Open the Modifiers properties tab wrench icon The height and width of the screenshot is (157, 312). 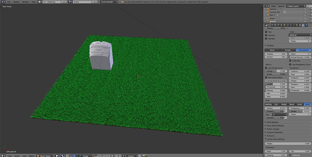(x=291, y=25)
